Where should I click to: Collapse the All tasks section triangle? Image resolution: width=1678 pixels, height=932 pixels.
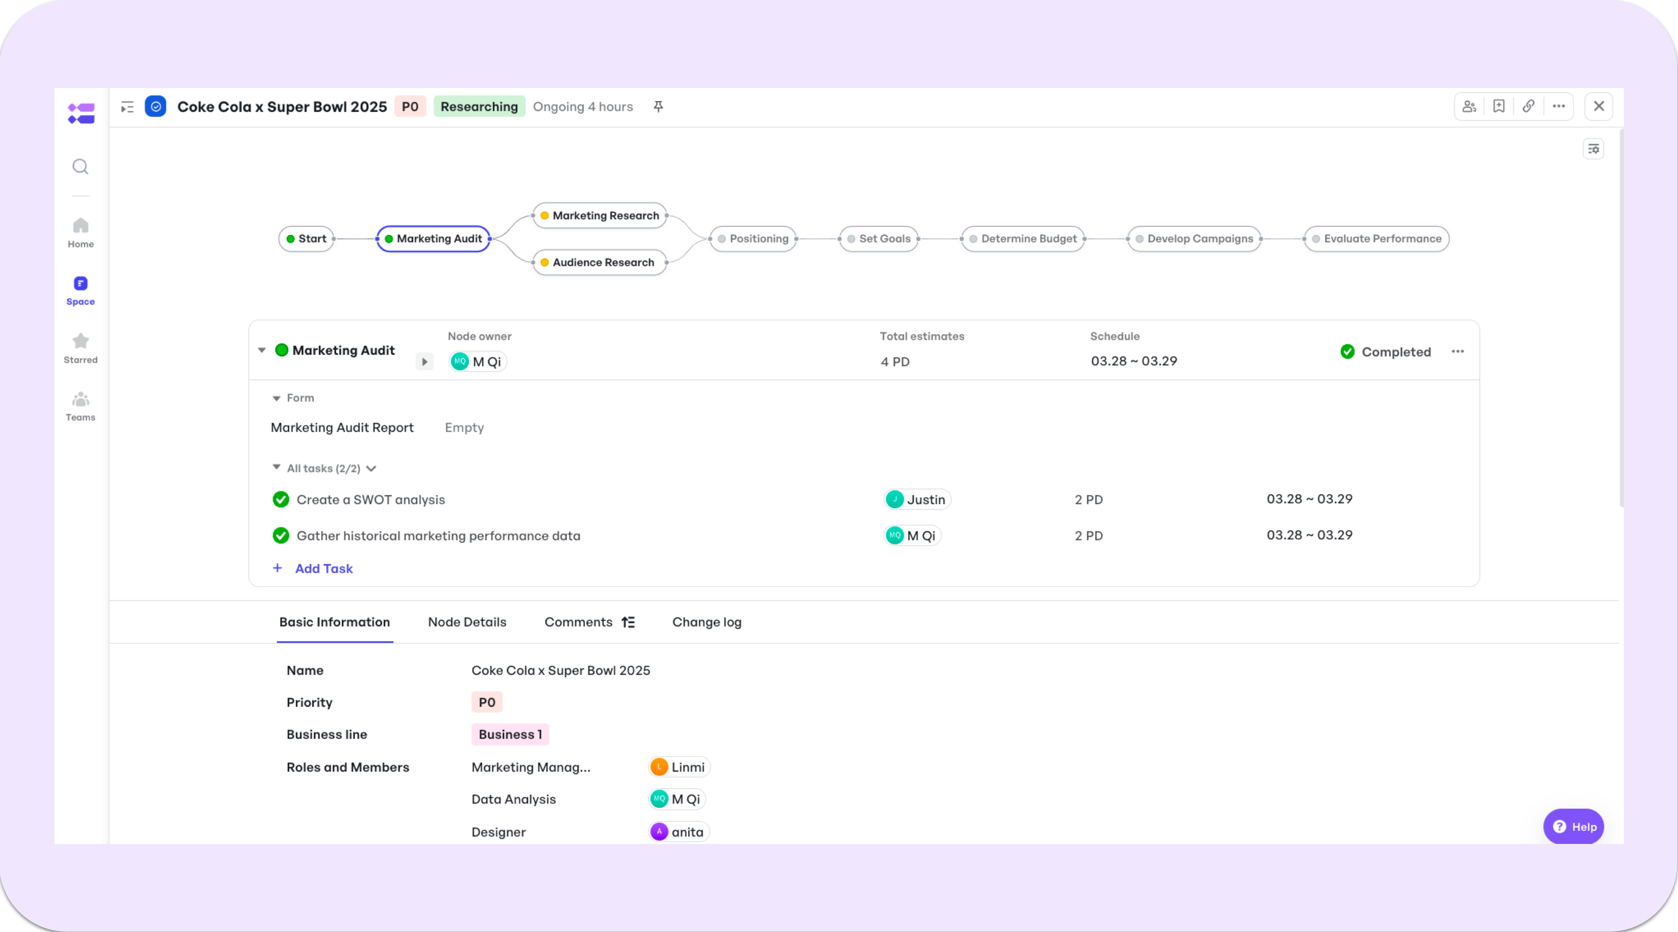276,468
